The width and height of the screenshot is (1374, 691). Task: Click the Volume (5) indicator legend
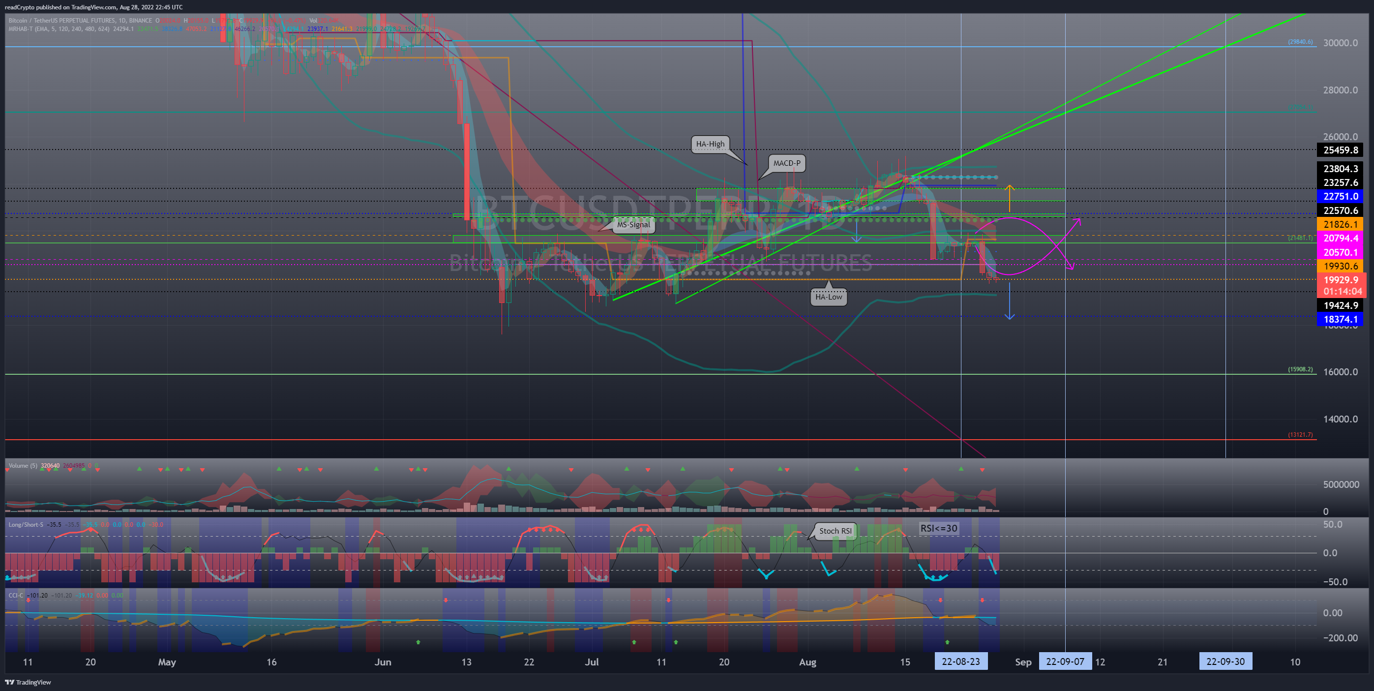point(23,466)
